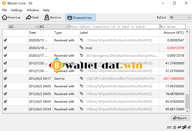
Task: Click the payment-to-self icon beside (n/a)
Action: click(81, 48)
